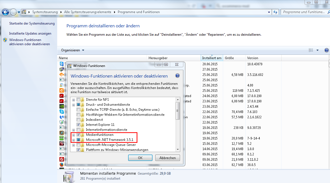Click the folder icon next to Indexdienst
Viewport: 330px width, 183px height.
pyautogui.click(x=82, y=120)
